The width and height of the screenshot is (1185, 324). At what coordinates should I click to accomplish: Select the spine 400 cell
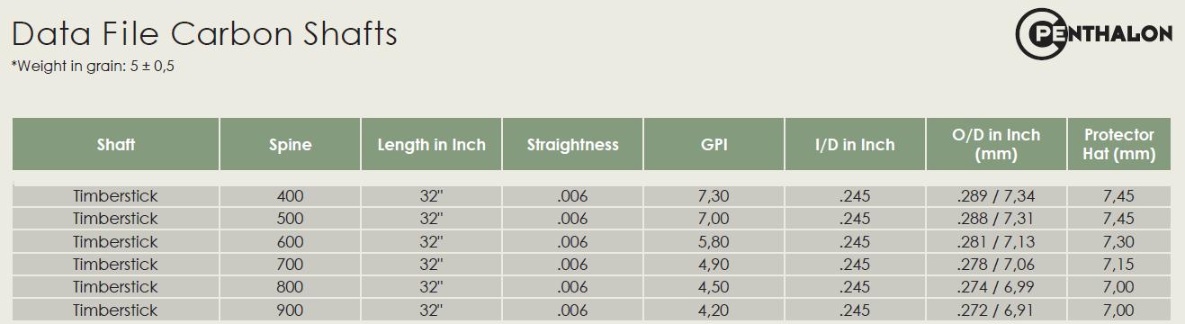[x=291, y=196]
